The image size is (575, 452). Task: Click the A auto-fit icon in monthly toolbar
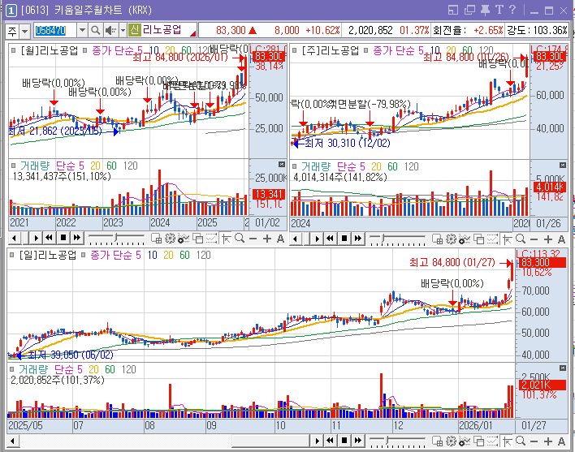[280, 239]
